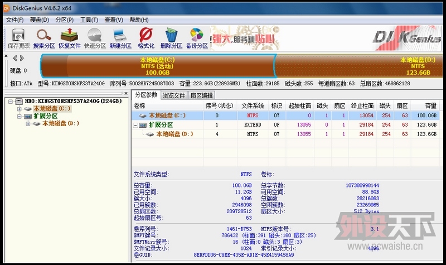
Task: Go to next disk with right arrow
Action: coord(22,59)
